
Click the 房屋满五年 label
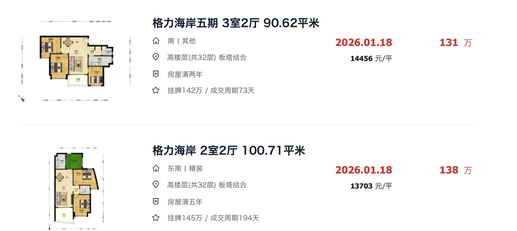(x=185, y=201)
